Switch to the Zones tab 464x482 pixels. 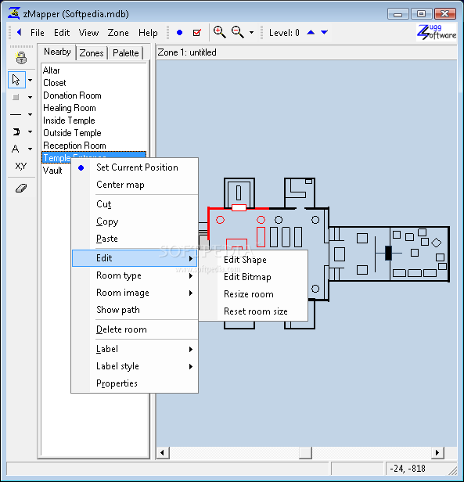point(92,53)
